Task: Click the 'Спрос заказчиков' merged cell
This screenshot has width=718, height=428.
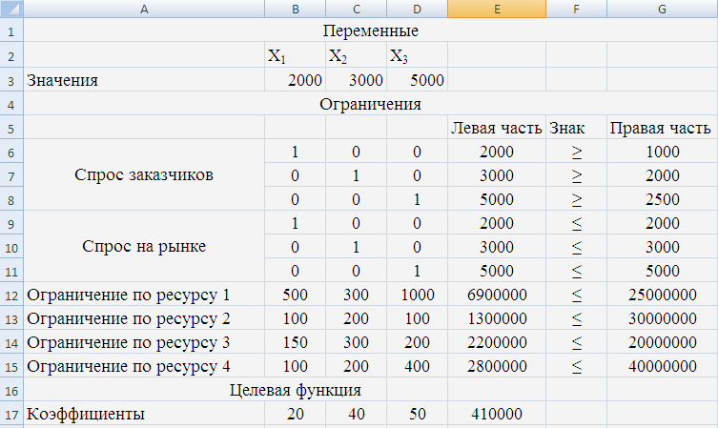Action: click(144, 174)
